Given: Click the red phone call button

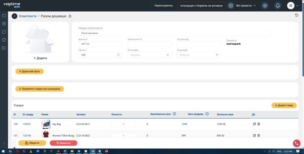Looking at the screenshot, I should 297,143.
